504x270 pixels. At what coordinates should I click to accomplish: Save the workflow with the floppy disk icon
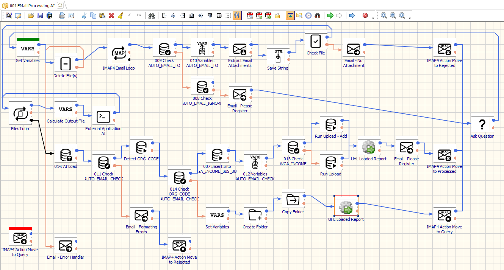click(x=40, y=15)
